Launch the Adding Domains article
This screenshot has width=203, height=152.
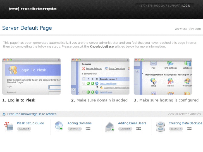pyautogui.click(x=75, y=129)
